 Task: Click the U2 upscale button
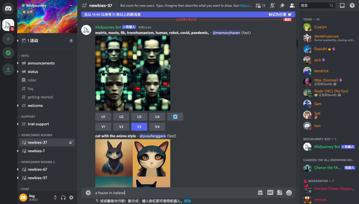pyautogui.click(x=121, y=117)
